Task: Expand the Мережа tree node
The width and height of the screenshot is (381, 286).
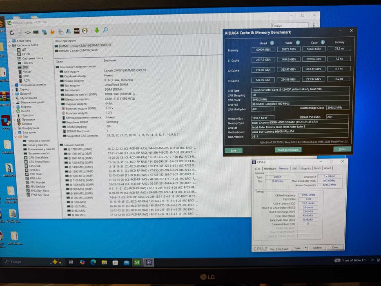Action: (x=13, y=107)
